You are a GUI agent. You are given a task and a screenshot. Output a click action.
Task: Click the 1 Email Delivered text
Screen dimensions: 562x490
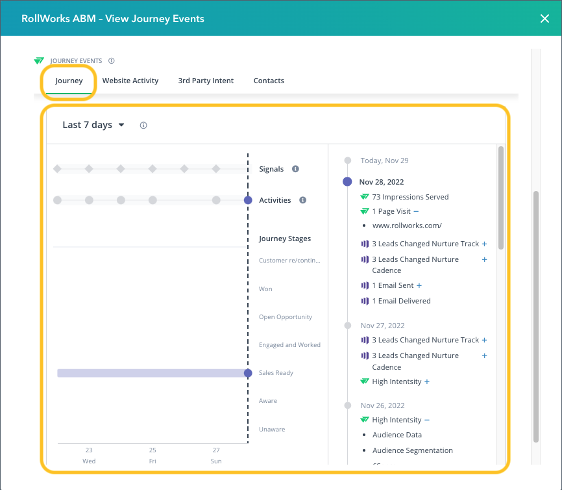point(402,301)
